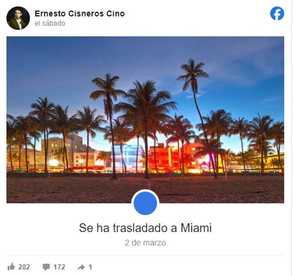Click the "Se ha trasladado a Miami" headline
Image resolution: width=293 pixels, height=276 pixels.
click(x=145, y=228)
